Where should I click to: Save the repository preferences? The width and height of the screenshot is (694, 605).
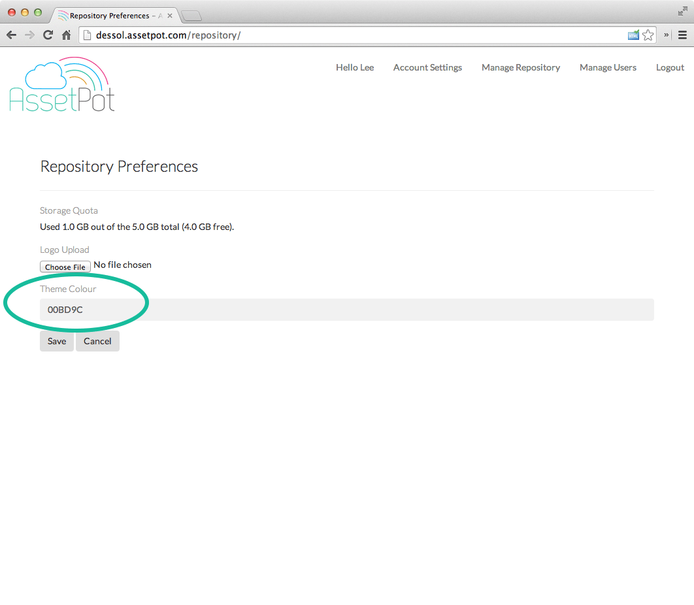click(57, 341)
